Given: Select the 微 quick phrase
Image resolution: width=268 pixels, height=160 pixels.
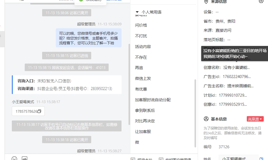Looking at the screenshot, I should pyautogui.click(x=137, y=142).
